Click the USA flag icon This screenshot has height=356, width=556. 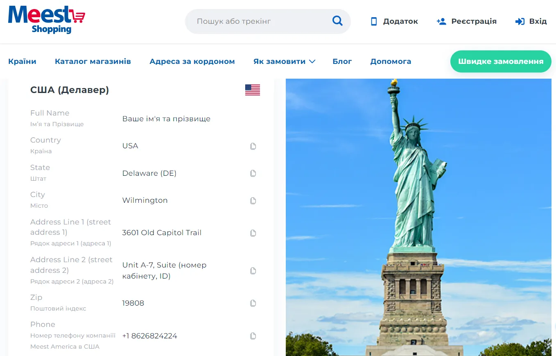252,90
